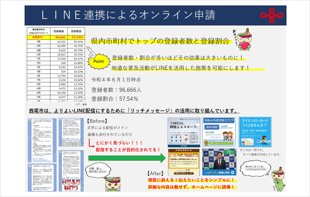Click the line 登録者数・割合が多いほどその効果は大きいものに！
This screenshot has width=310, height=197.
coord(178,58)
